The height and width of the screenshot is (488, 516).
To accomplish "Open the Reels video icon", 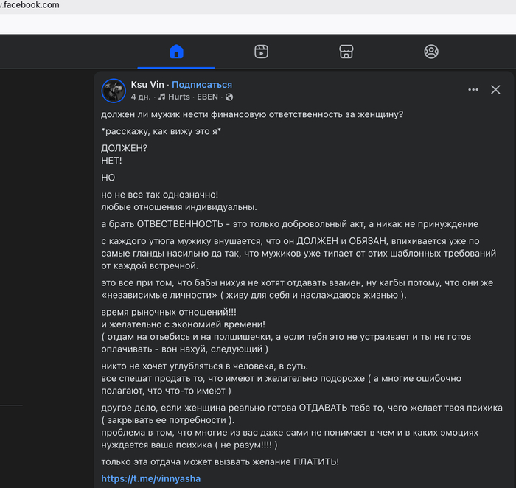I will pos(261,52).
